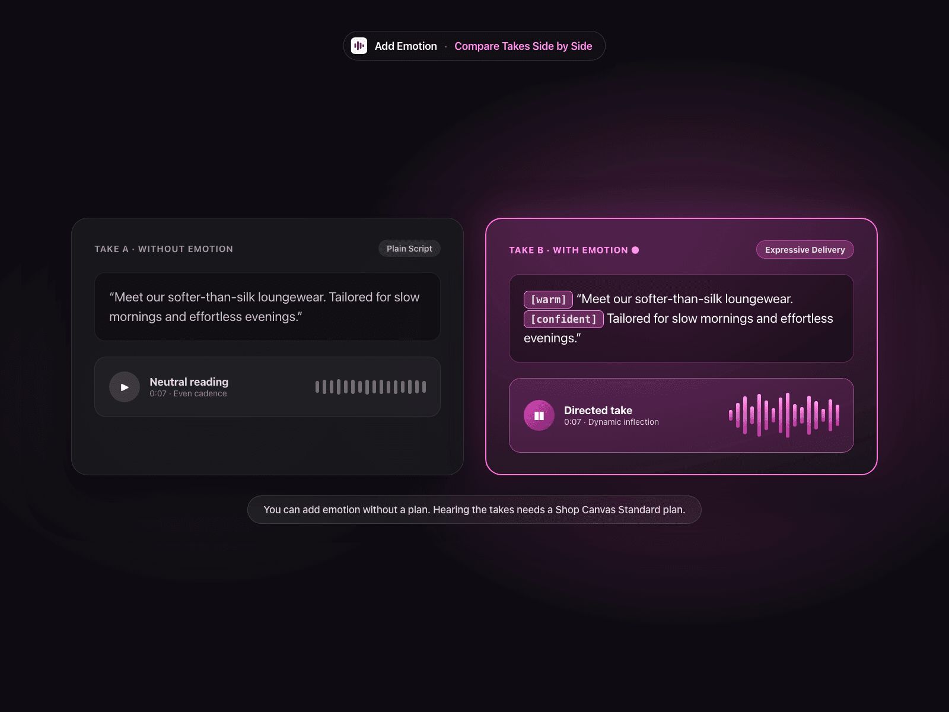Click the [confident] emotion tag

tap(563, 319)
